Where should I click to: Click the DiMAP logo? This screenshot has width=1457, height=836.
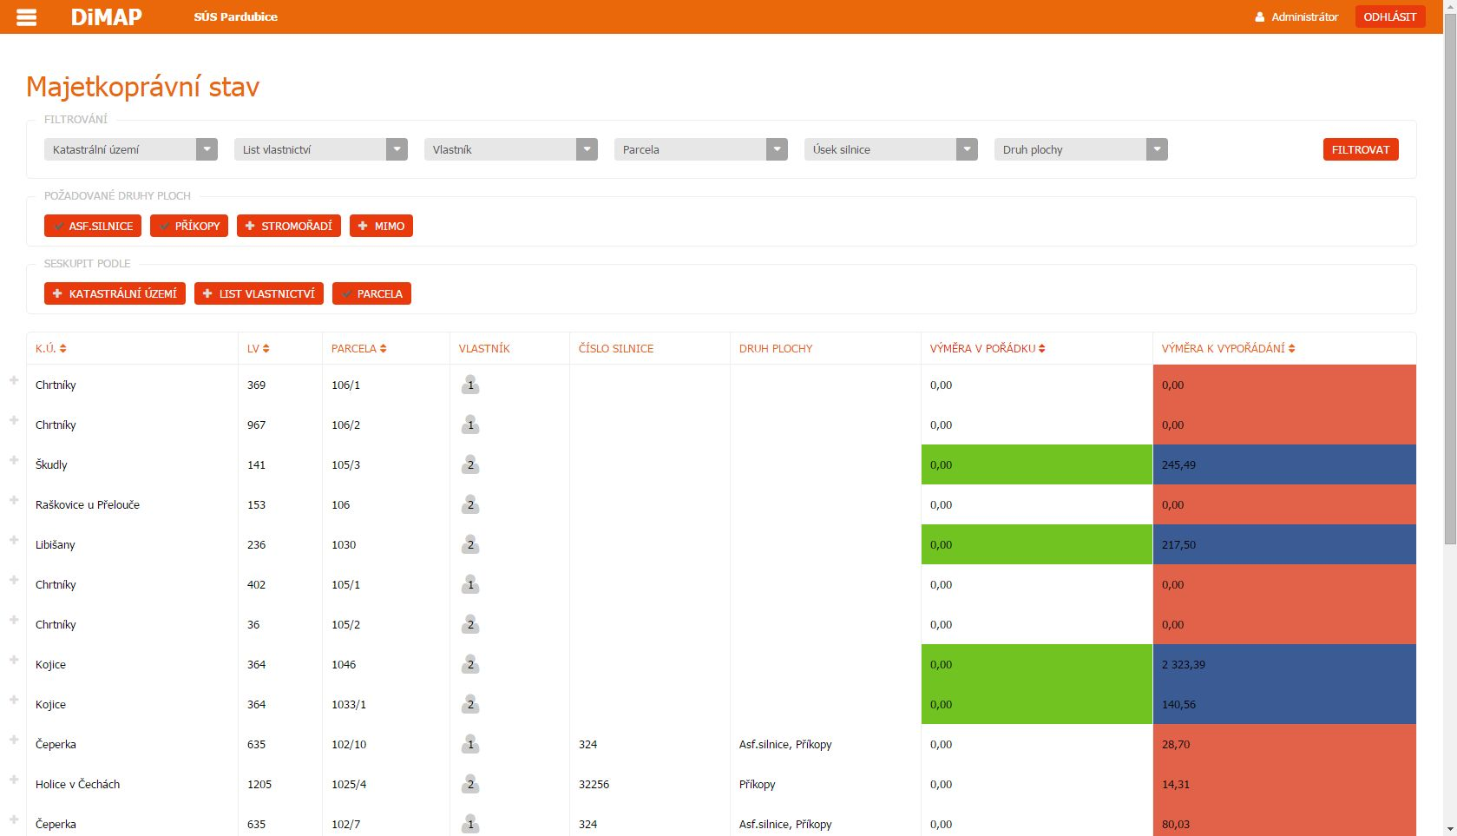[106, 16]
